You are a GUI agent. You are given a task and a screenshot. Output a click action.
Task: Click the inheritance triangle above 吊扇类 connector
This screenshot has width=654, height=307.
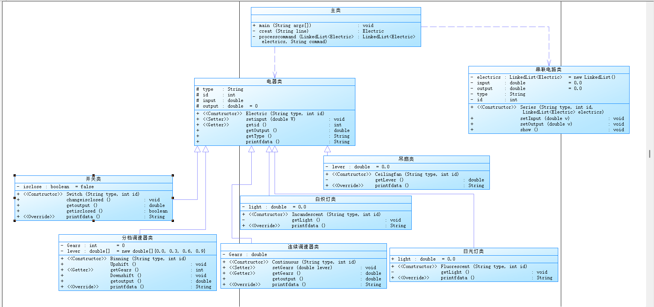point(328,149)
